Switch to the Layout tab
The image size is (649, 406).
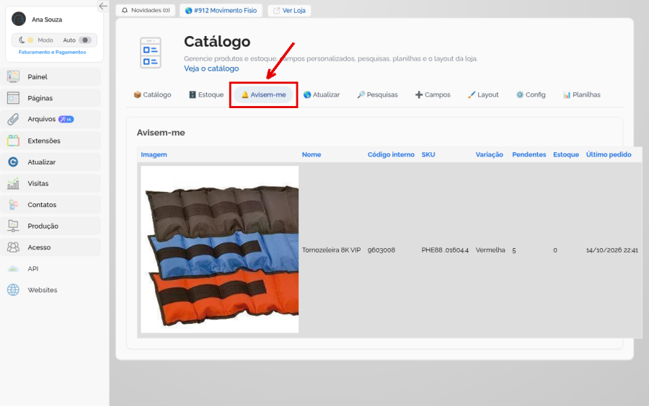click(483, 94)
